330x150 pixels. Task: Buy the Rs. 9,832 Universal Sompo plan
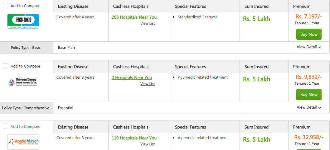pyautogui.click(x=308, y=95)
